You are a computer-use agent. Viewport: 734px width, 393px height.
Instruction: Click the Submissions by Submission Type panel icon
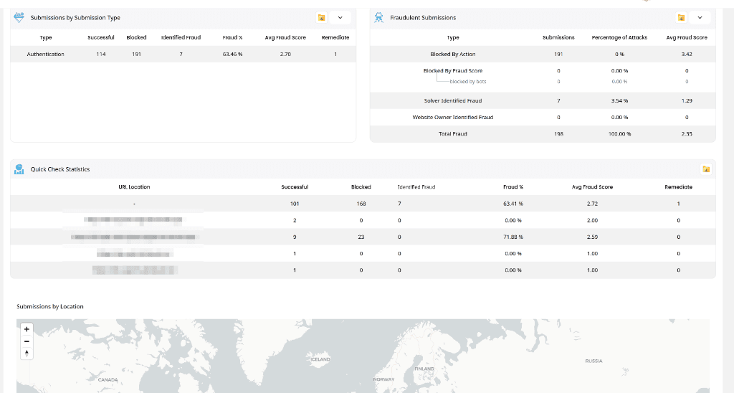point(19,17)
